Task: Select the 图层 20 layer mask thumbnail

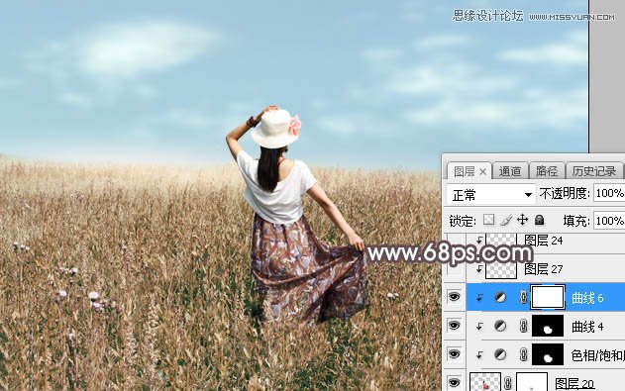Action: point(532,382)
